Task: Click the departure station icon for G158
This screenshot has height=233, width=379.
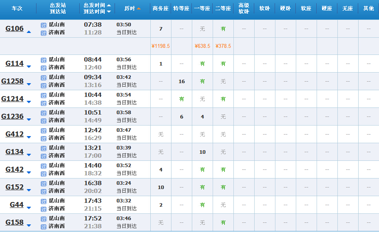Action: (44, 219)
